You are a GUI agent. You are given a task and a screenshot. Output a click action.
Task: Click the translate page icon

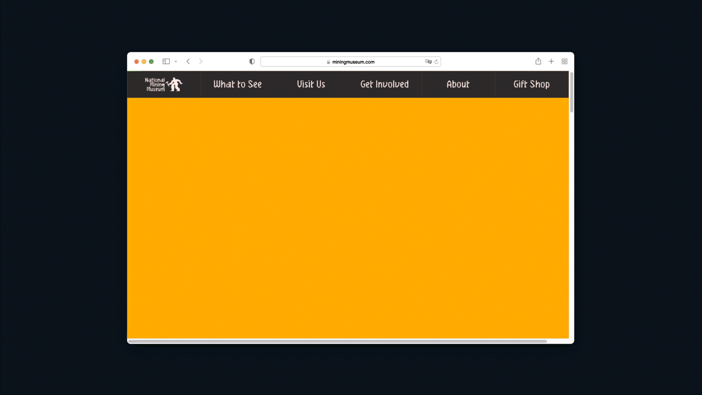(428, 61)
